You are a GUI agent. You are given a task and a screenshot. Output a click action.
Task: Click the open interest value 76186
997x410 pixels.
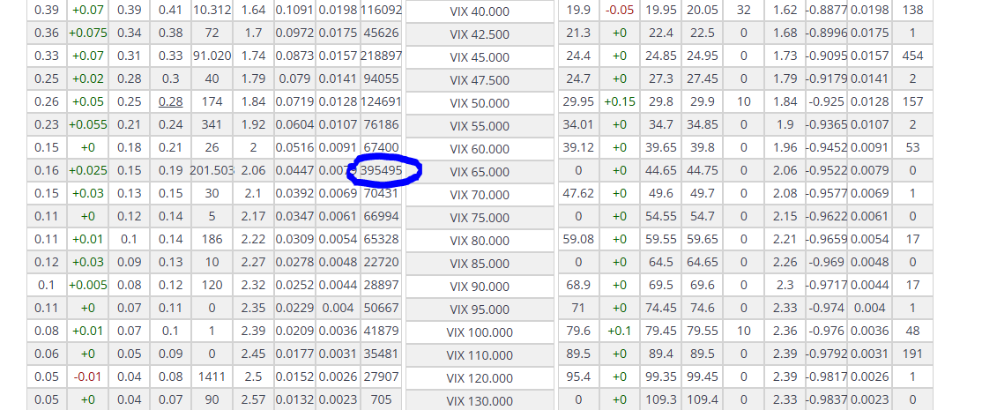[381, 124]
